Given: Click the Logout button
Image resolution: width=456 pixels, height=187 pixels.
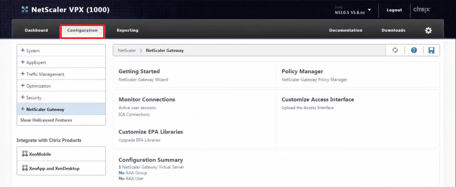Looking at the screenshot, I should (394, 10).
